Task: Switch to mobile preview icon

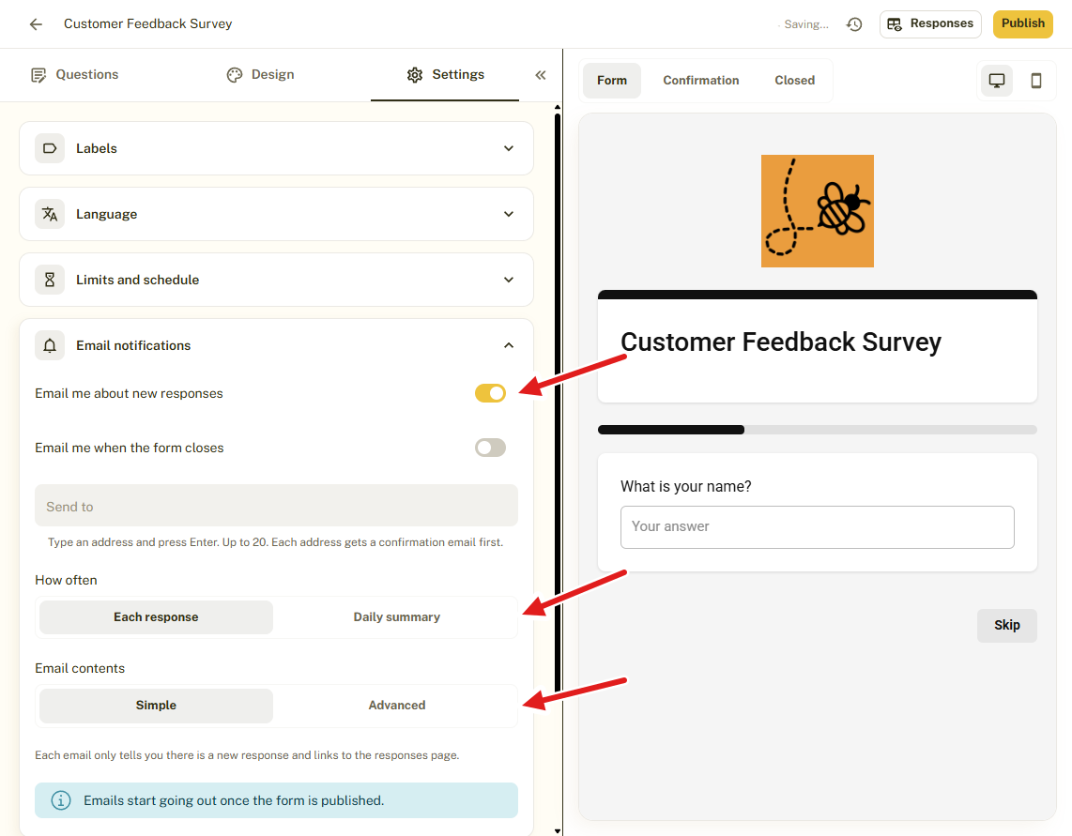Action: click(x=1035, y=81)
